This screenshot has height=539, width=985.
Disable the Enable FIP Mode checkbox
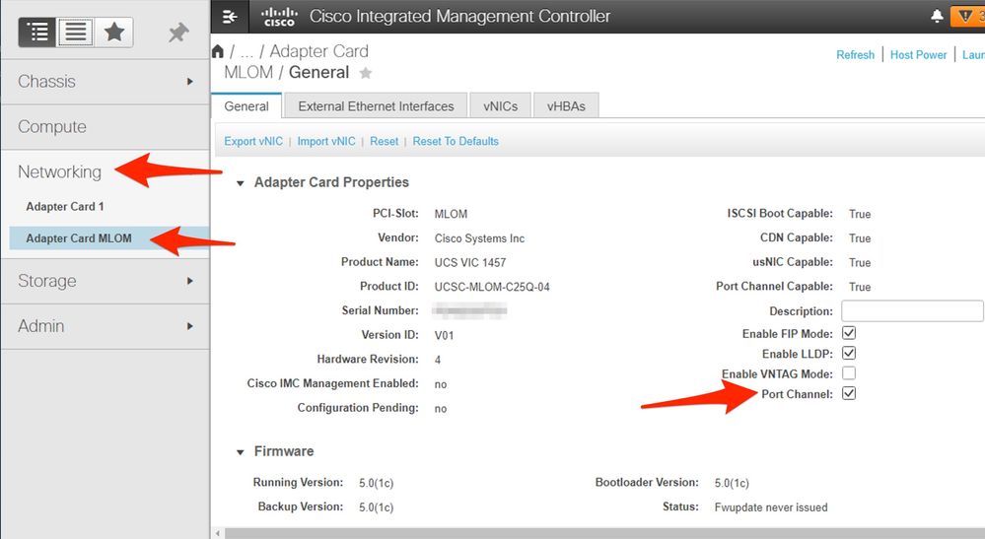point(849,333)
